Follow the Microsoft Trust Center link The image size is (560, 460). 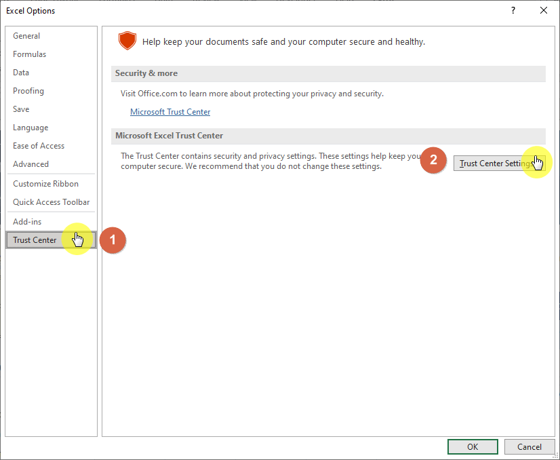tap(170, 112)
